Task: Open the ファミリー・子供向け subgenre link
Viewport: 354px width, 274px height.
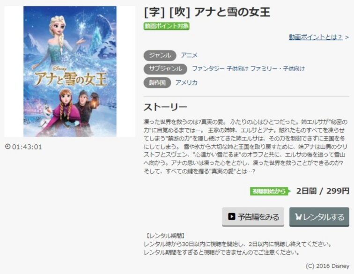Action: [278, 69]
